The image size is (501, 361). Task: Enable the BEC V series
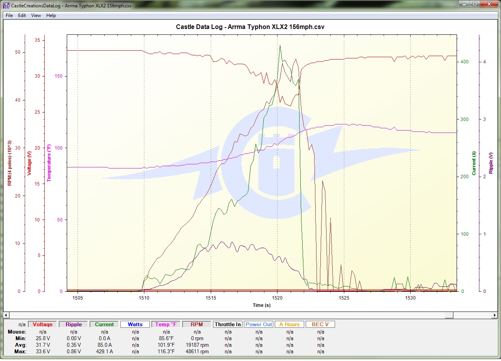click(x=320, y=325)
